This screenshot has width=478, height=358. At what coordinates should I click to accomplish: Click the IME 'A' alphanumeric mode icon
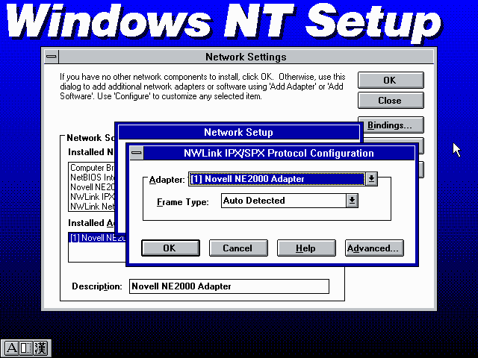pyautogui.click(x=12, y=348)
